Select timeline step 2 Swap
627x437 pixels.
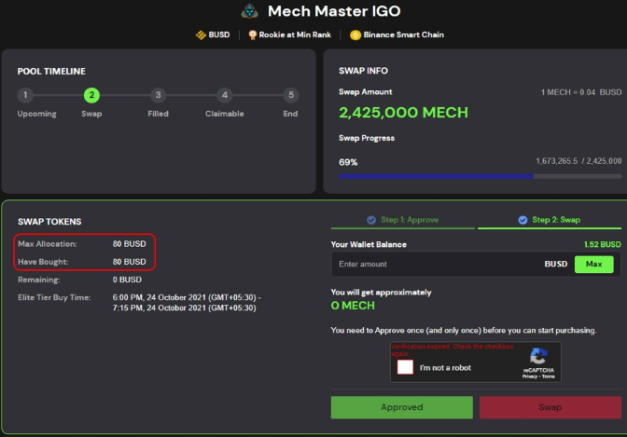tap(91, 95)
